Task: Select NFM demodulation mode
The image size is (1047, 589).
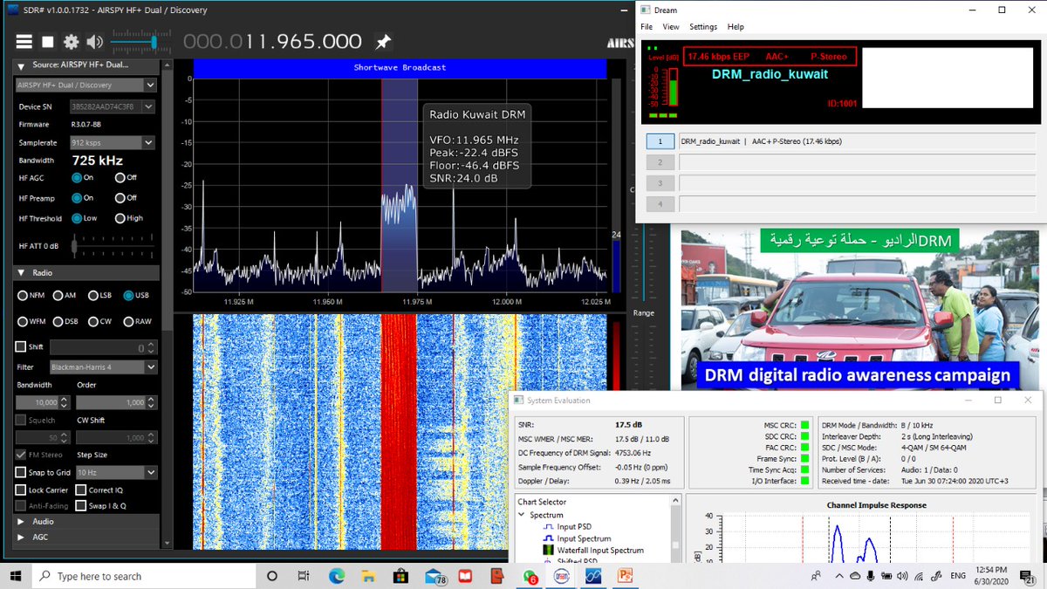Action: (23, 296)
